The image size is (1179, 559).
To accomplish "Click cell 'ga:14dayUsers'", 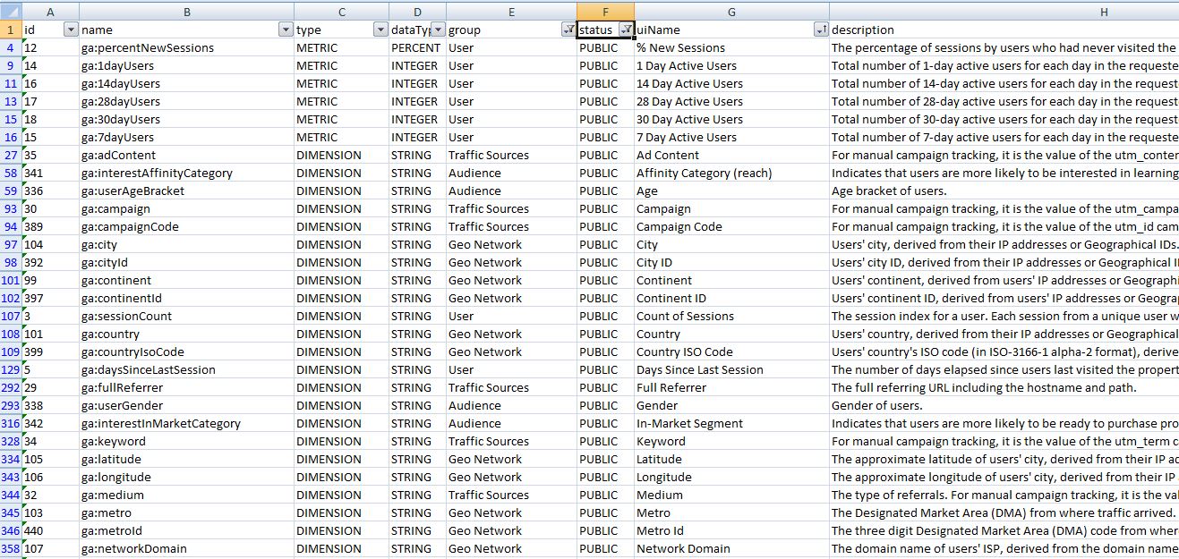I will pyautogui.click(x=186, y=83).
